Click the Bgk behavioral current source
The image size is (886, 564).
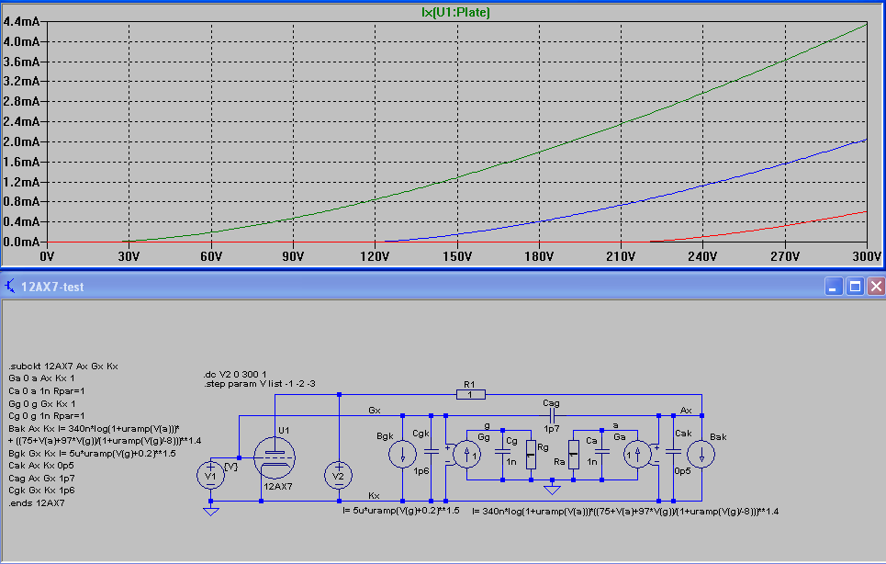click(x=402, y=454)
